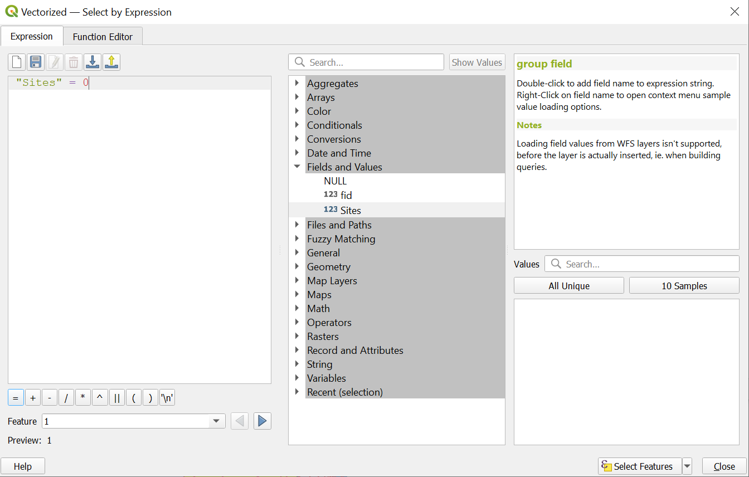
Task: Select the Sites field in the tree
Action: tap(350, 210)
